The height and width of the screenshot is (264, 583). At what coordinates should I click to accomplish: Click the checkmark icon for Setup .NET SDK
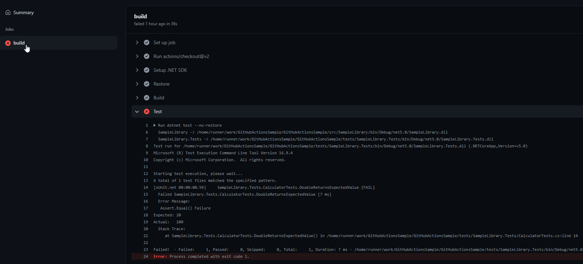[147, 70]
